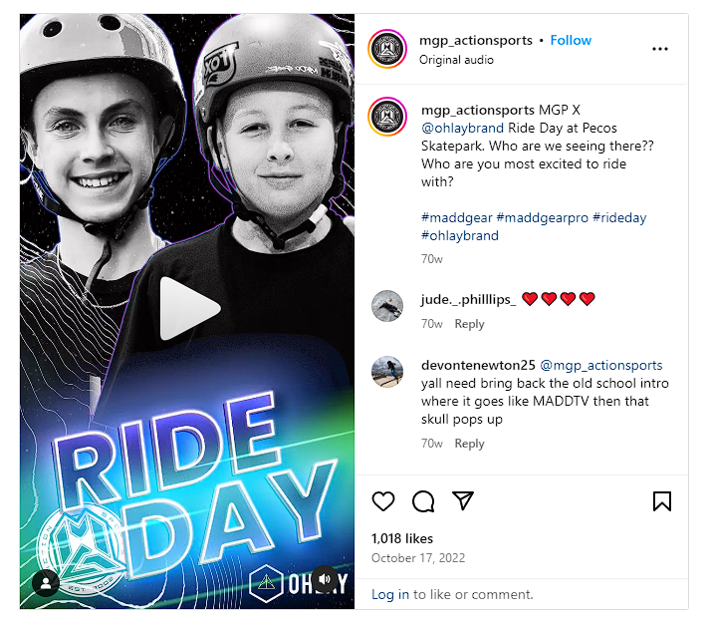The width and height of the screenshot is (709, 625).
Task: Share post with paper plane icon
Action: point(463,500)
